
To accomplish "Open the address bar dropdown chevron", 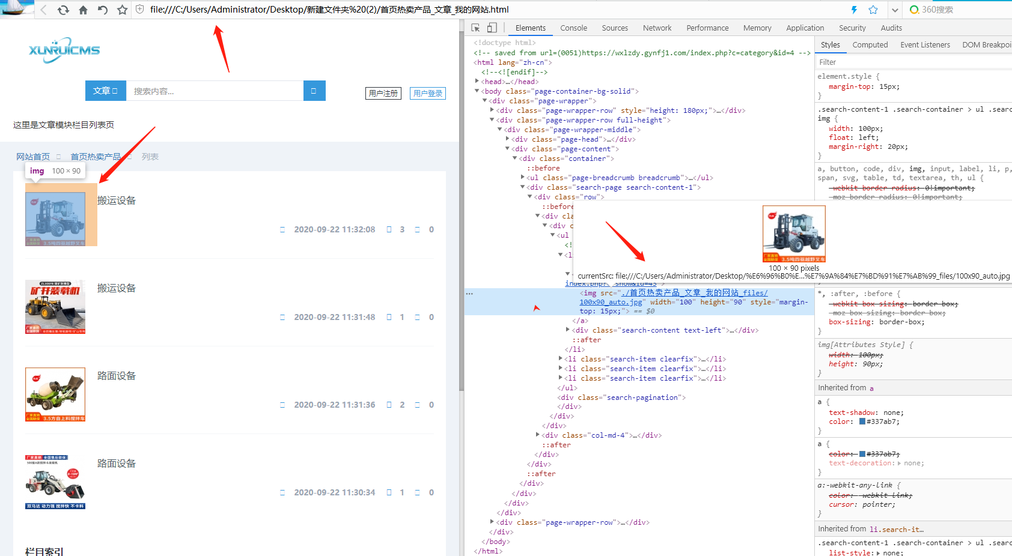I will [895, 10].
